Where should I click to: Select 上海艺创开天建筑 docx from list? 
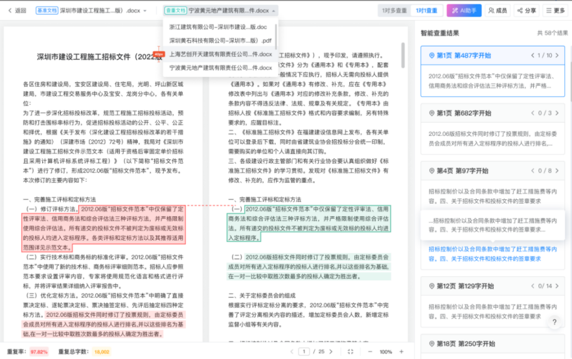click(x=220, y=54)
